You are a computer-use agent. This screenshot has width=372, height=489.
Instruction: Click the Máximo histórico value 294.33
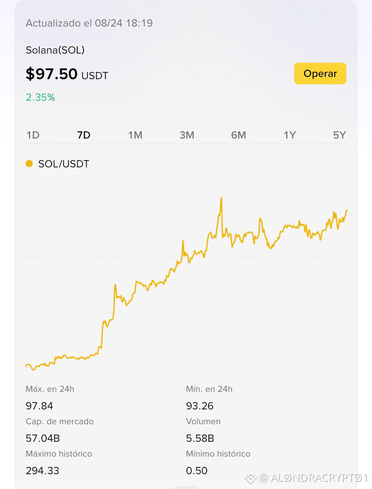pyautogui.click(x=42, y=471)
